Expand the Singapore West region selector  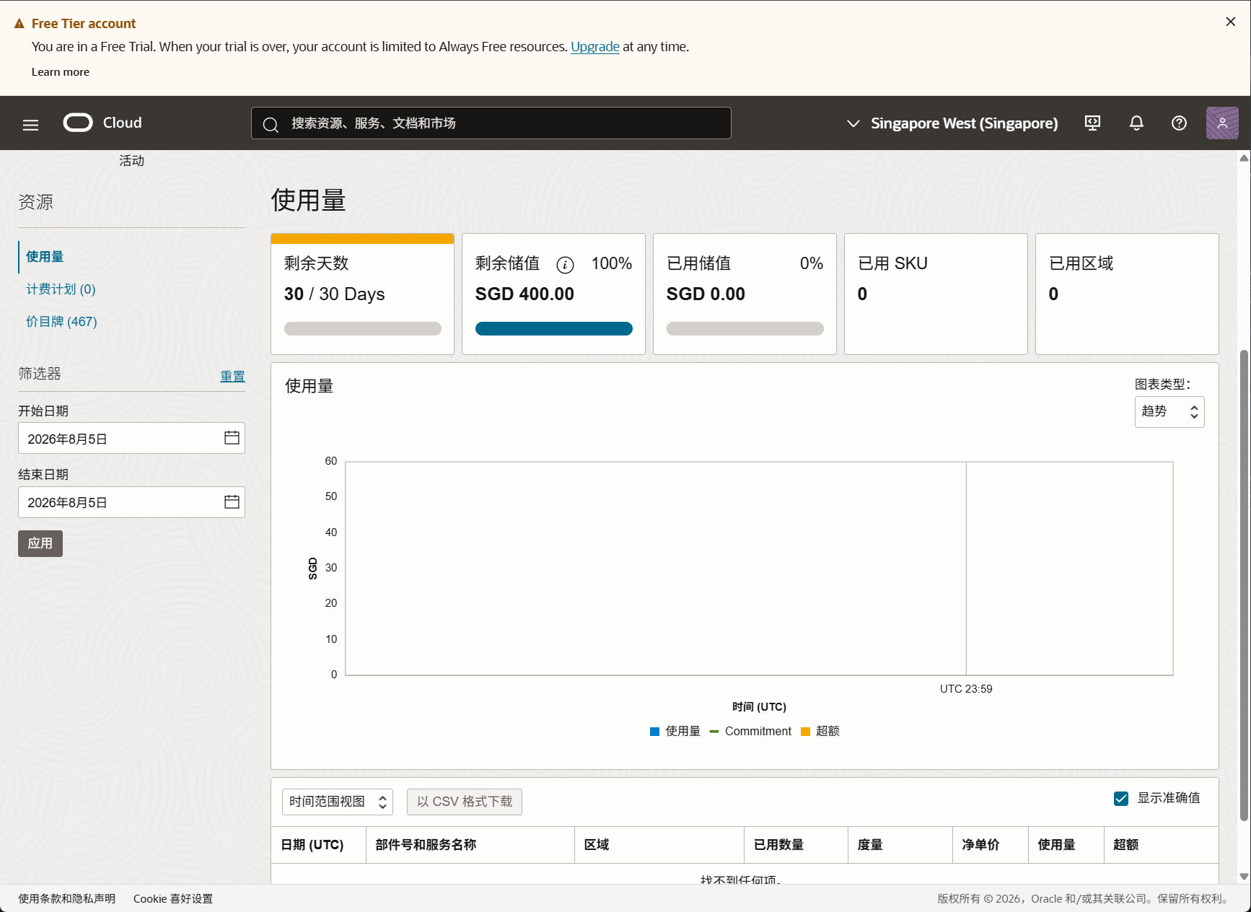pos(952,123)
